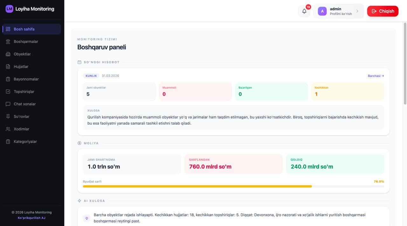Log out with the Chiqish button
407x226 pixels.
tap(383, 11)
